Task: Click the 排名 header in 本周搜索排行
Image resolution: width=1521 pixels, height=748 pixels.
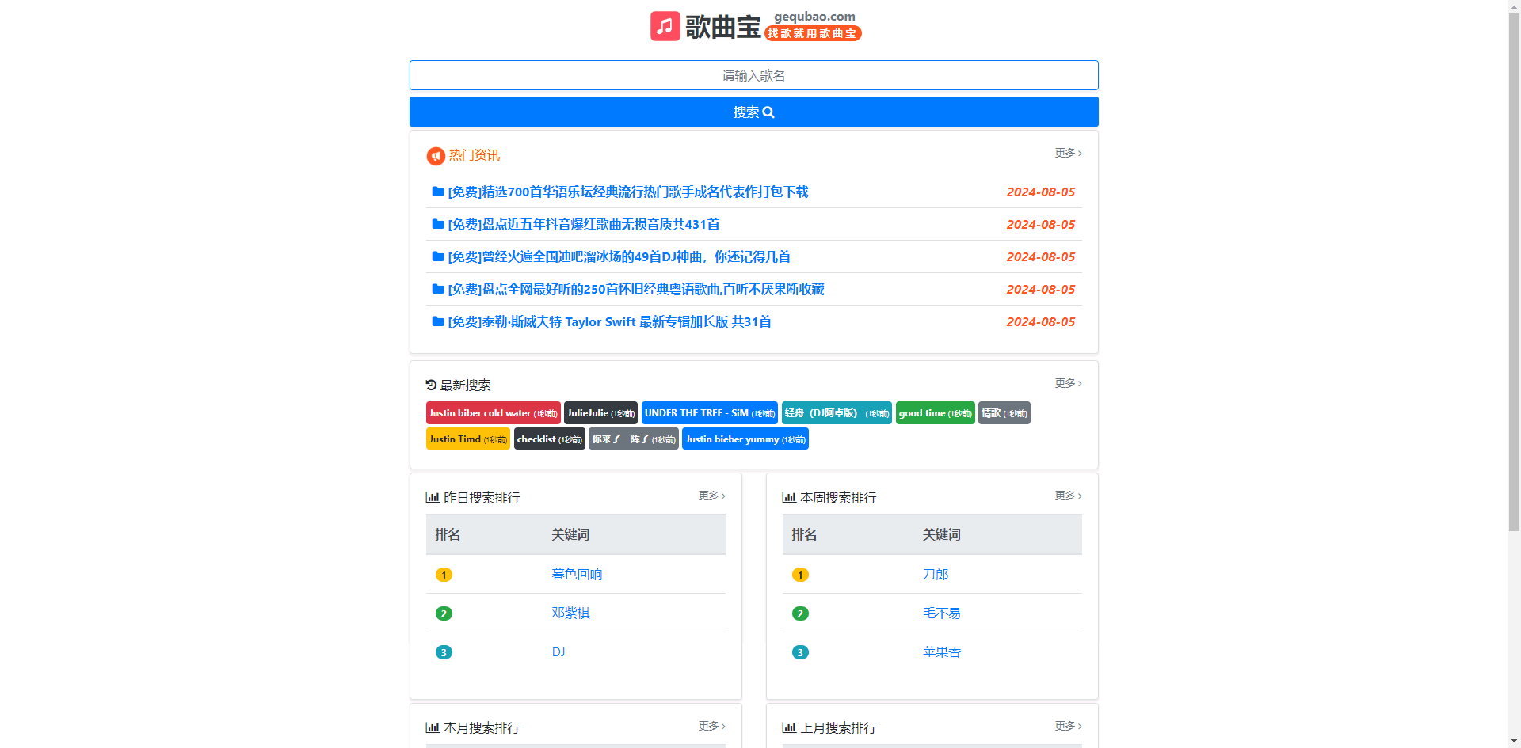Action: click(804, 534)
